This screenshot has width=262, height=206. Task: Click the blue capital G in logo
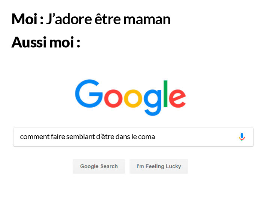click(x=89, y=93)
